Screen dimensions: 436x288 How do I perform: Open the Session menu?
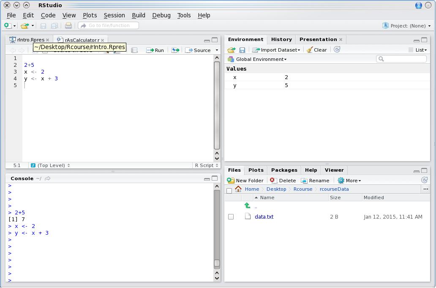coord(114,15)
